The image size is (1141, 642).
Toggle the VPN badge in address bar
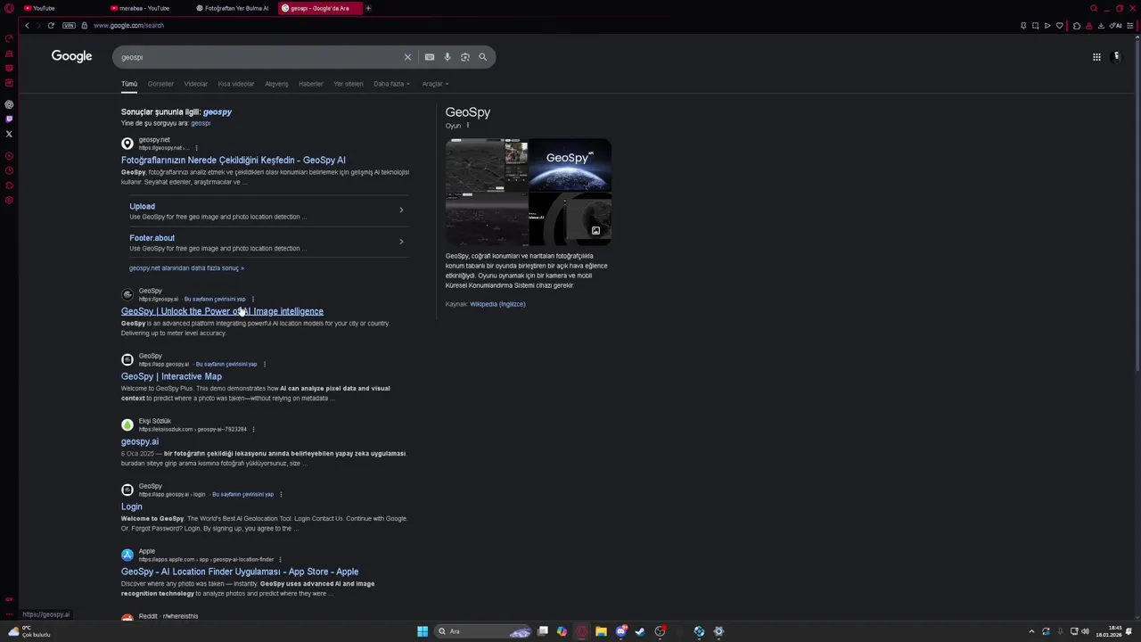pyautogui.click(x=69, y=26)
